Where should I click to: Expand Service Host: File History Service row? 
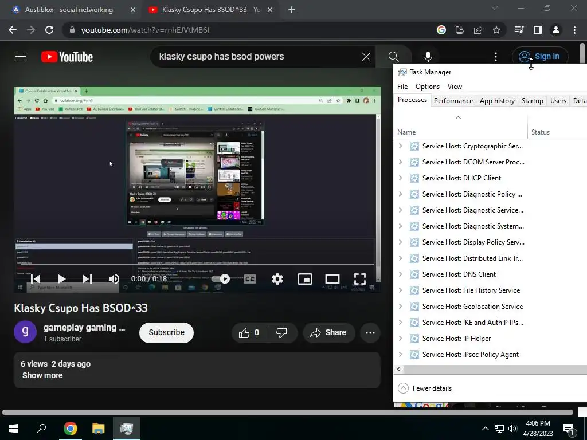click(401, 290)
